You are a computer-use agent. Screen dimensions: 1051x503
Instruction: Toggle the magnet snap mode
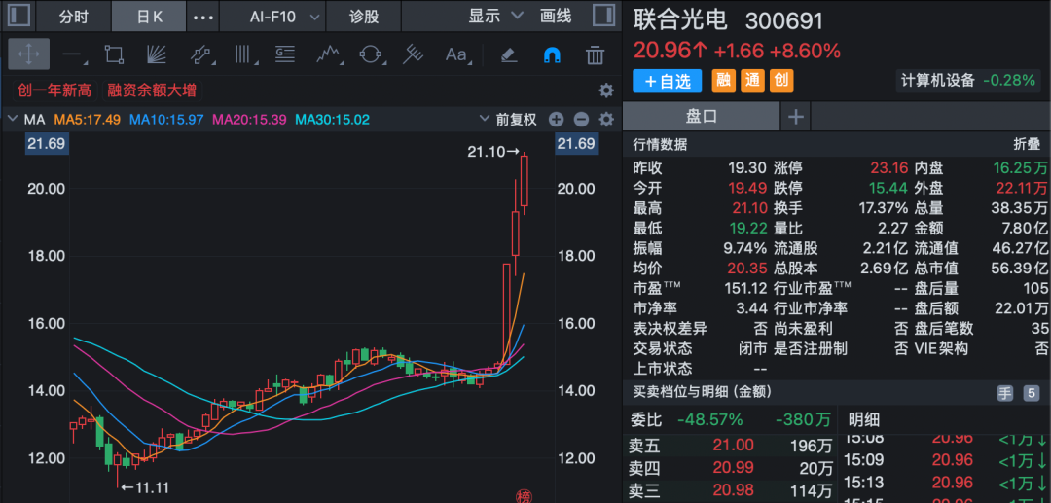552,54
